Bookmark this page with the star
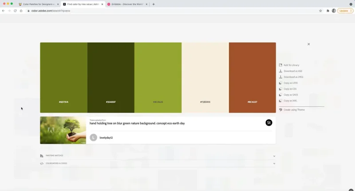This screenshot has height=191, width=355. [320, 11]
